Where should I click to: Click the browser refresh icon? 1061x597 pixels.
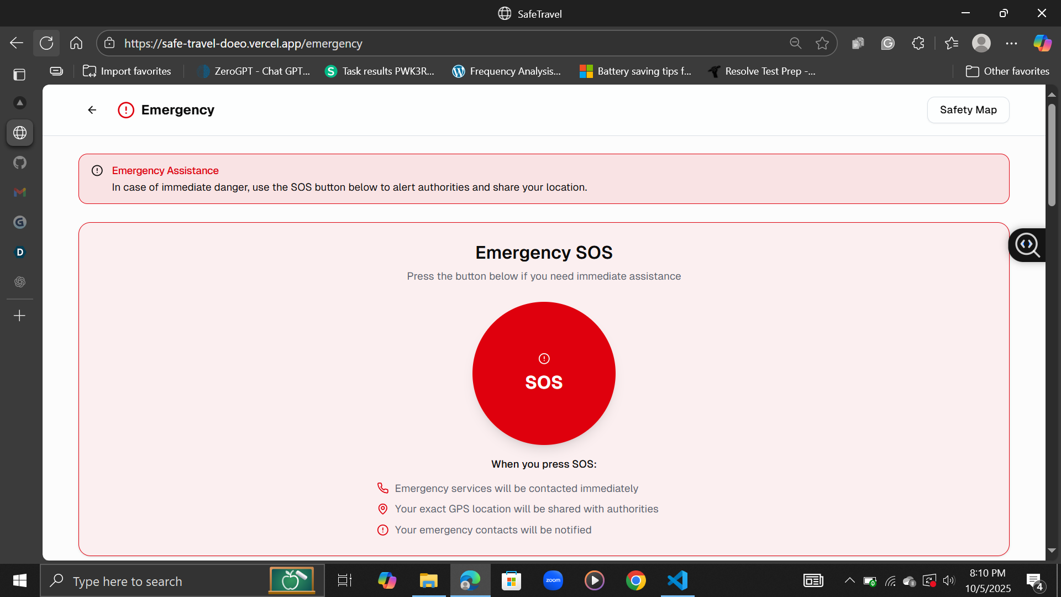[x=46, y=43]
